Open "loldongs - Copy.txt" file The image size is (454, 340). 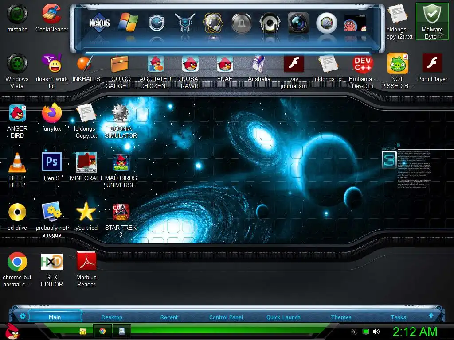pos(86,121)
